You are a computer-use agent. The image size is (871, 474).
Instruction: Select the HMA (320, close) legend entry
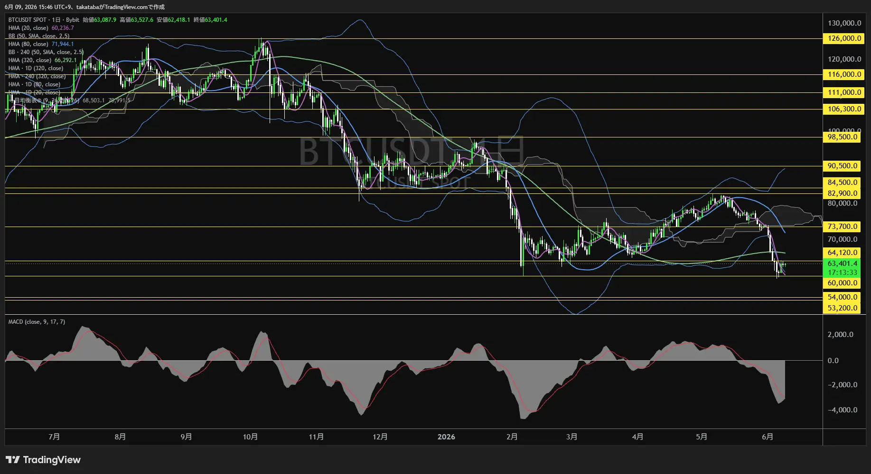tap(29, 60)
